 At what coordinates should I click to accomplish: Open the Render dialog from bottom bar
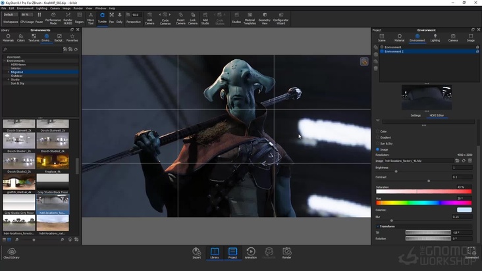pyautogui.click(x=287, y=253)
